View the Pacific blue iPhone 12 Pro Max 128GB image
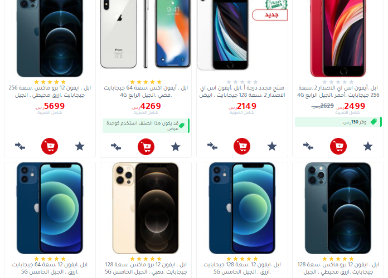The image size is (388, 278). 338,208
